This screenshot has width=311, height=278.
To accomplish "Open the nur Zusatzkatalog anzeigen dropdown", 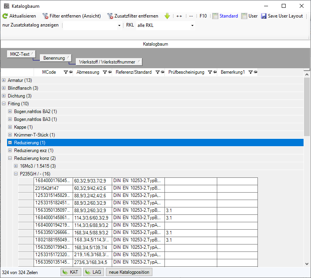I will (x=119, y=26).
